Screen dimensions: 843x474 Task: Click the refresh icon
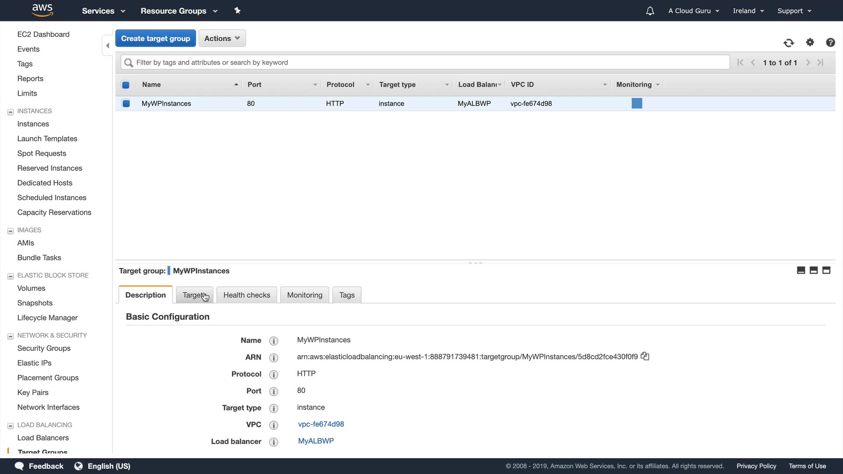(789, 43)
